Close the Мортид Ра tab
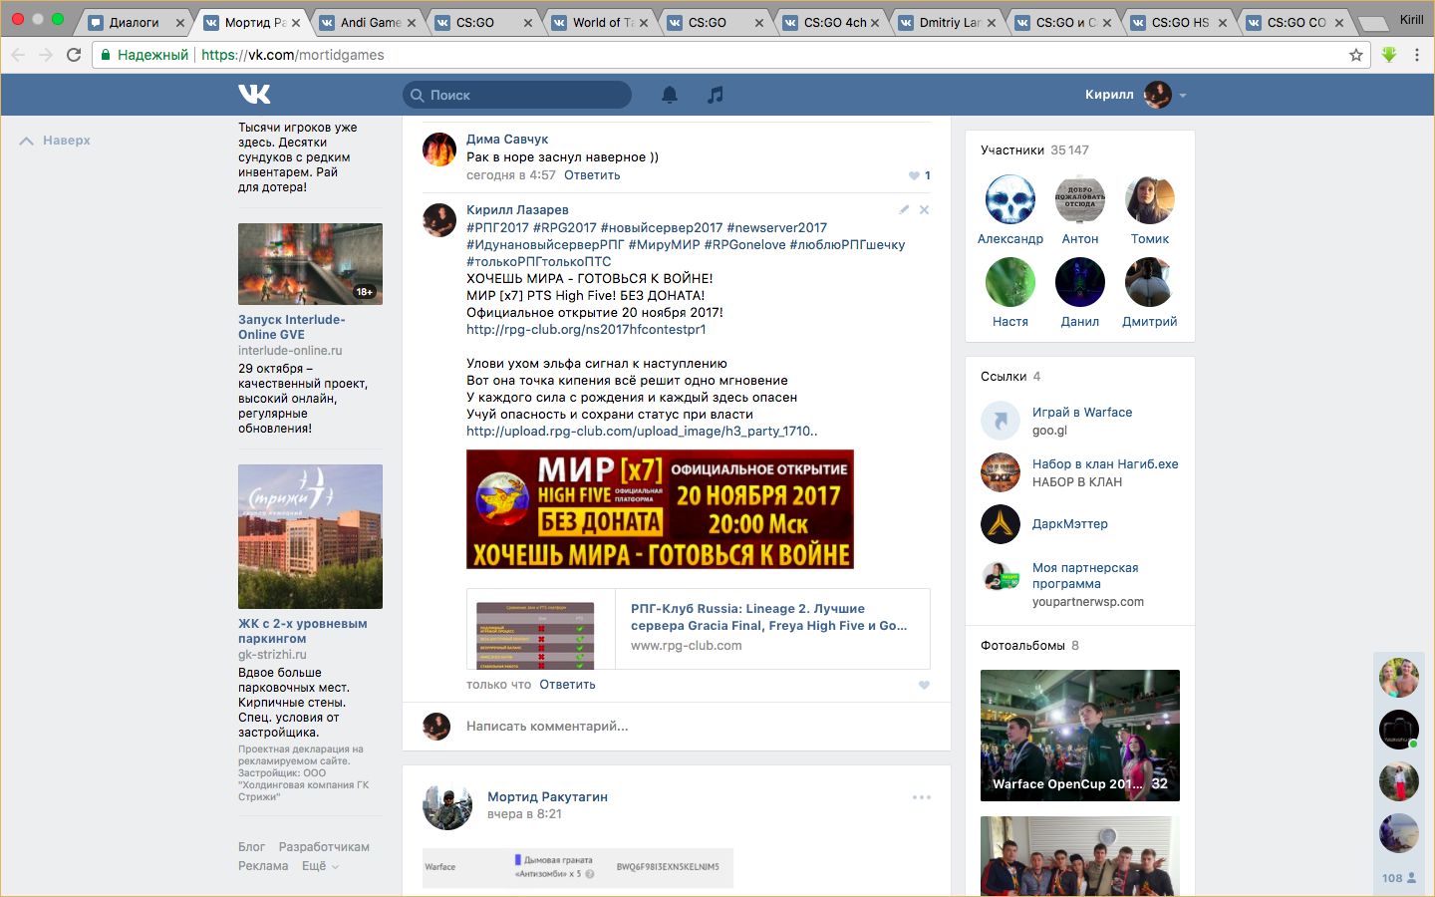The image size is (1435, 897). (296, 23)
